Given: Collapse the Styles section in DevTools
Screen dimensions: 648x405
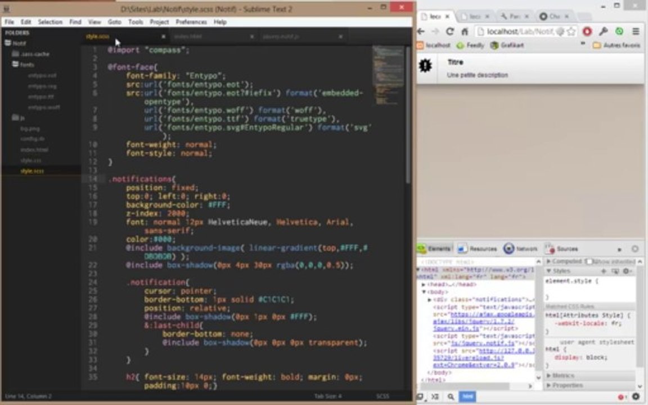Looking at the screenshot, I should [x=549, y=271].
